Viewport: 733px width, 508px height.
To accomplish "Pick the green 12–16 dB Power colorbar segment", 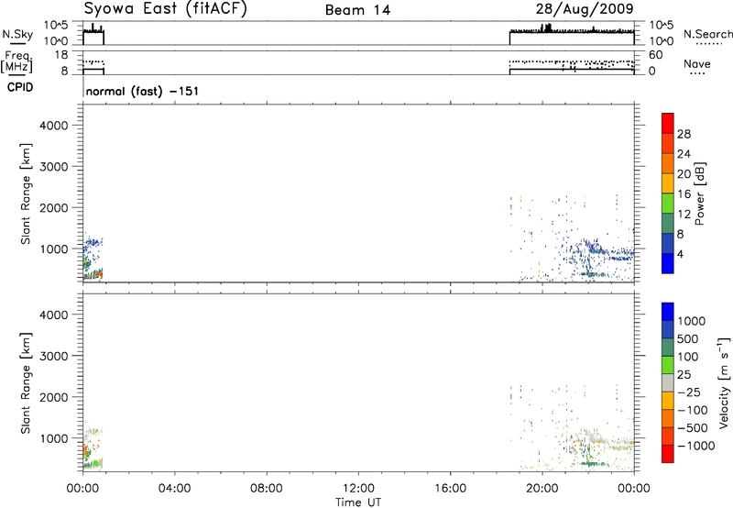I will tap(668, 204).
